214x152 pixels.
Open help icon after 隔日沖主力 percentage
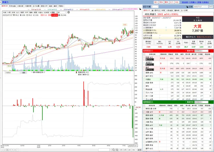(x=212, y=37)
